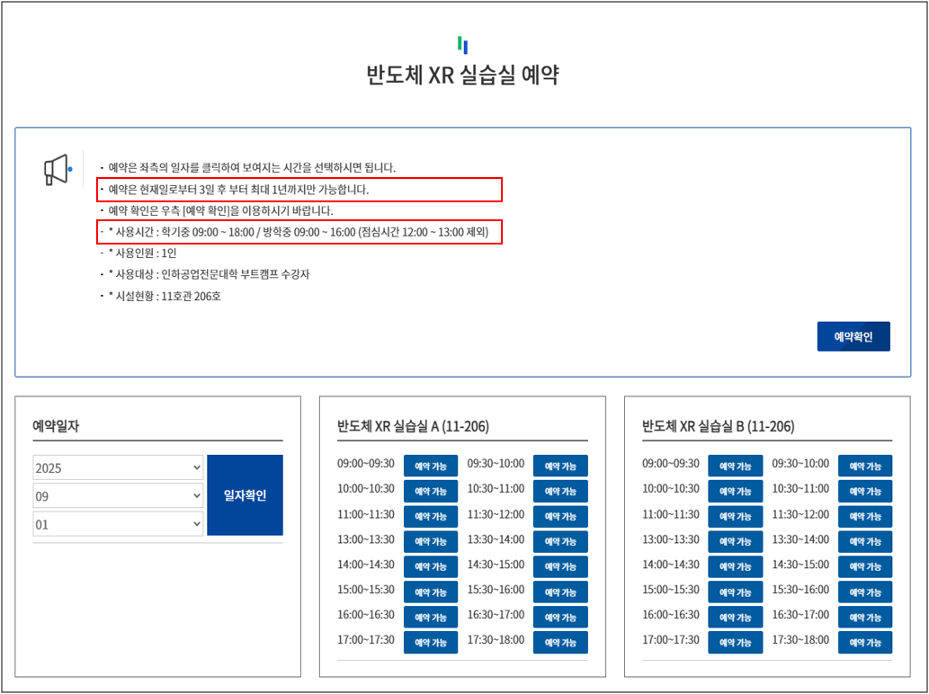This screenshot has width=929, height=694.
Task: Open the year dropdown showing 2025
Action: [118, 468]
